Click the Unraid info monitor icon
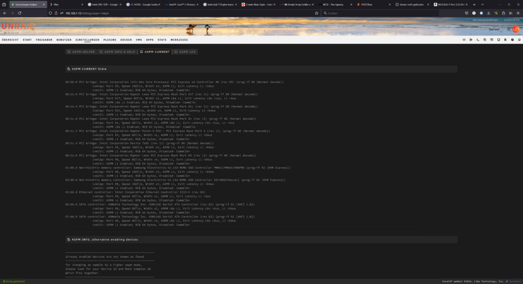 (498, 40)
